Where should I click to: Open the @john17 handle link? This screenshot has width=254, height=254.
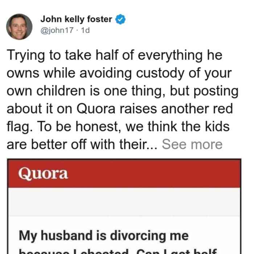pos(57,30)
